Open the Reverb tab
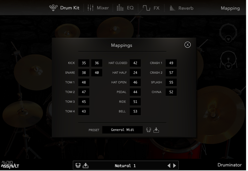248x171 pixels. 181,8
